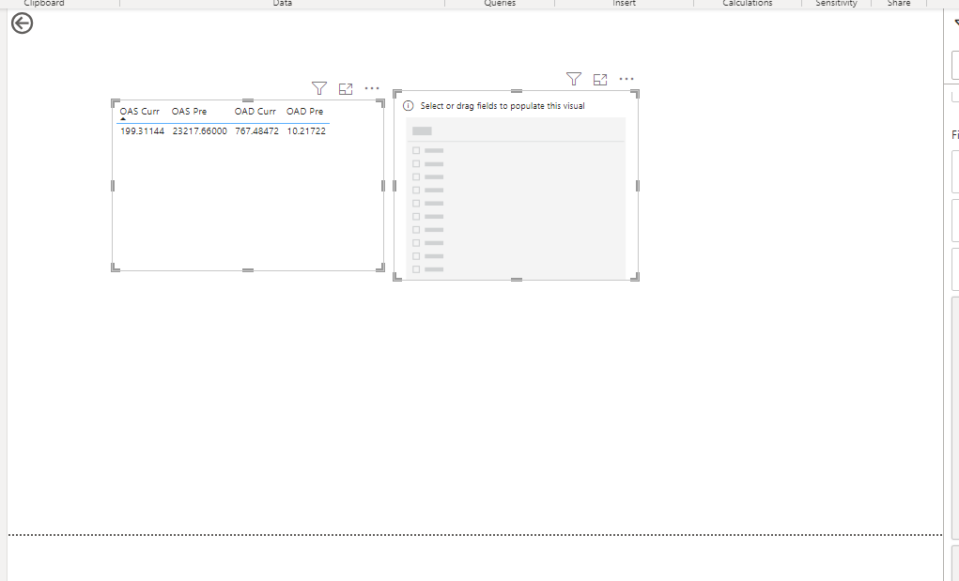Select cell value 767.48472

pos(256,130)
